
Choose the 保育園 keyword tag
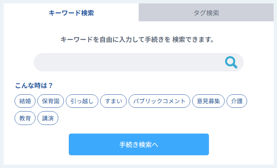[x=51, y=101]
